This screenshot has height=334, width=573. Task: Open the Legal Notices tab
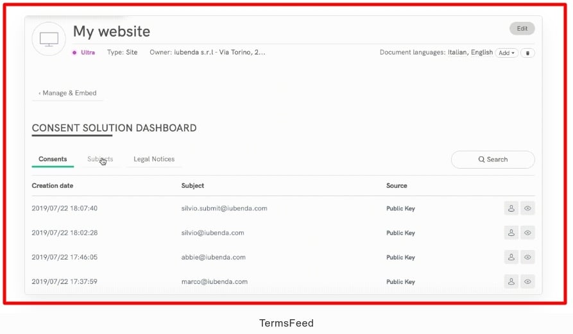pyautogui.click(x=154, y=159)
